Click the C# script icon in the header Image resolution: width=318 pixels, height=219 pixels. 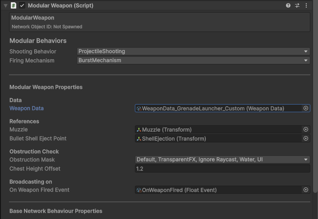14,5
